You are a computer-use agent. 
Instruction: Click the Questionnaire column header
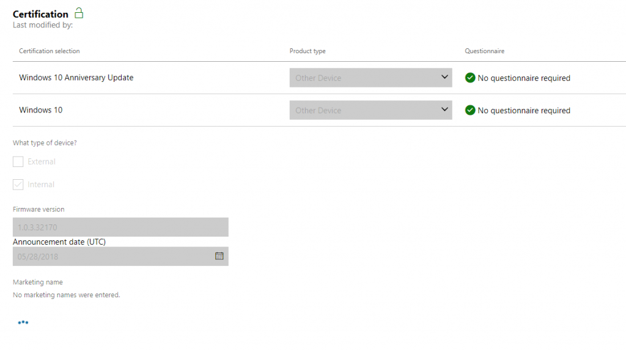485,51
